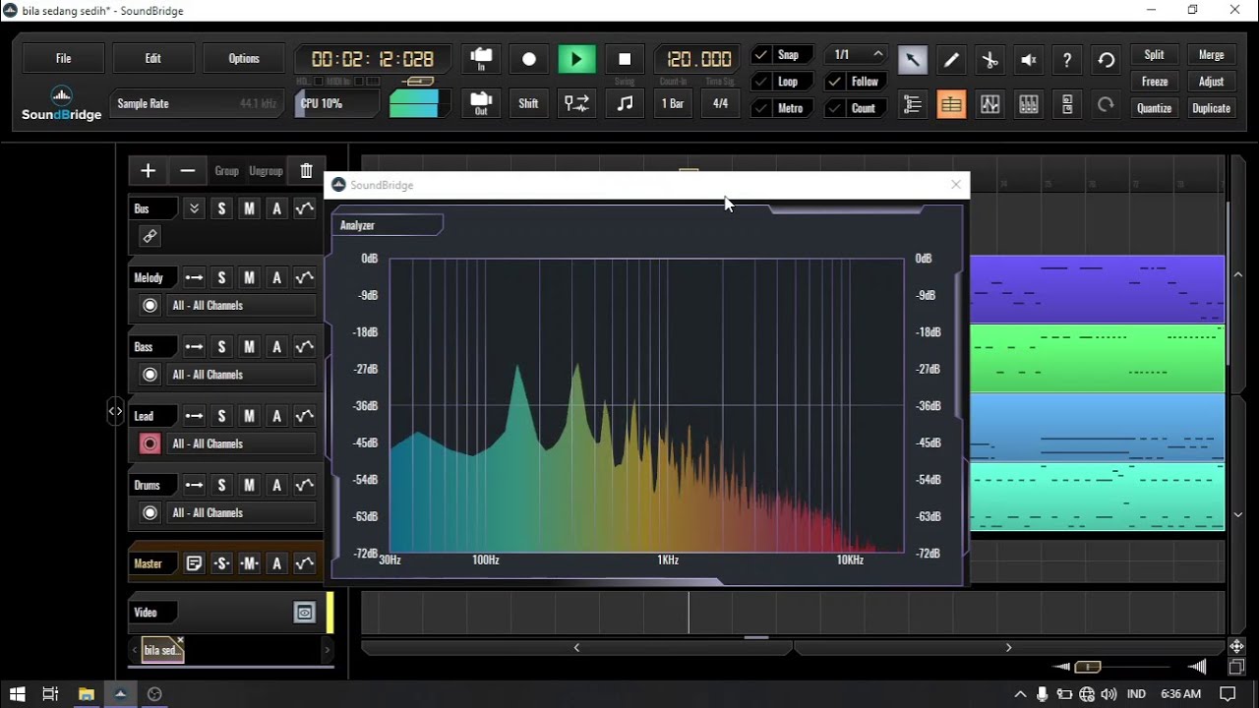Open Melody track All Channels dropdown
The image size is (1259, 708).
(x=241, y=306)
